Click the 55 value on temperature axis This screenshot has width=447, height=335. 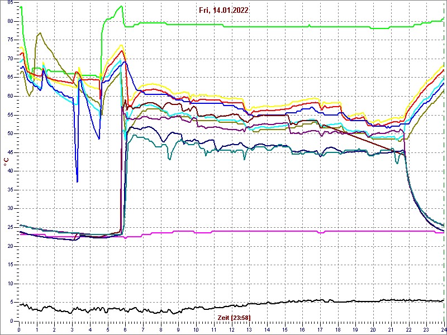click(11, 115)
